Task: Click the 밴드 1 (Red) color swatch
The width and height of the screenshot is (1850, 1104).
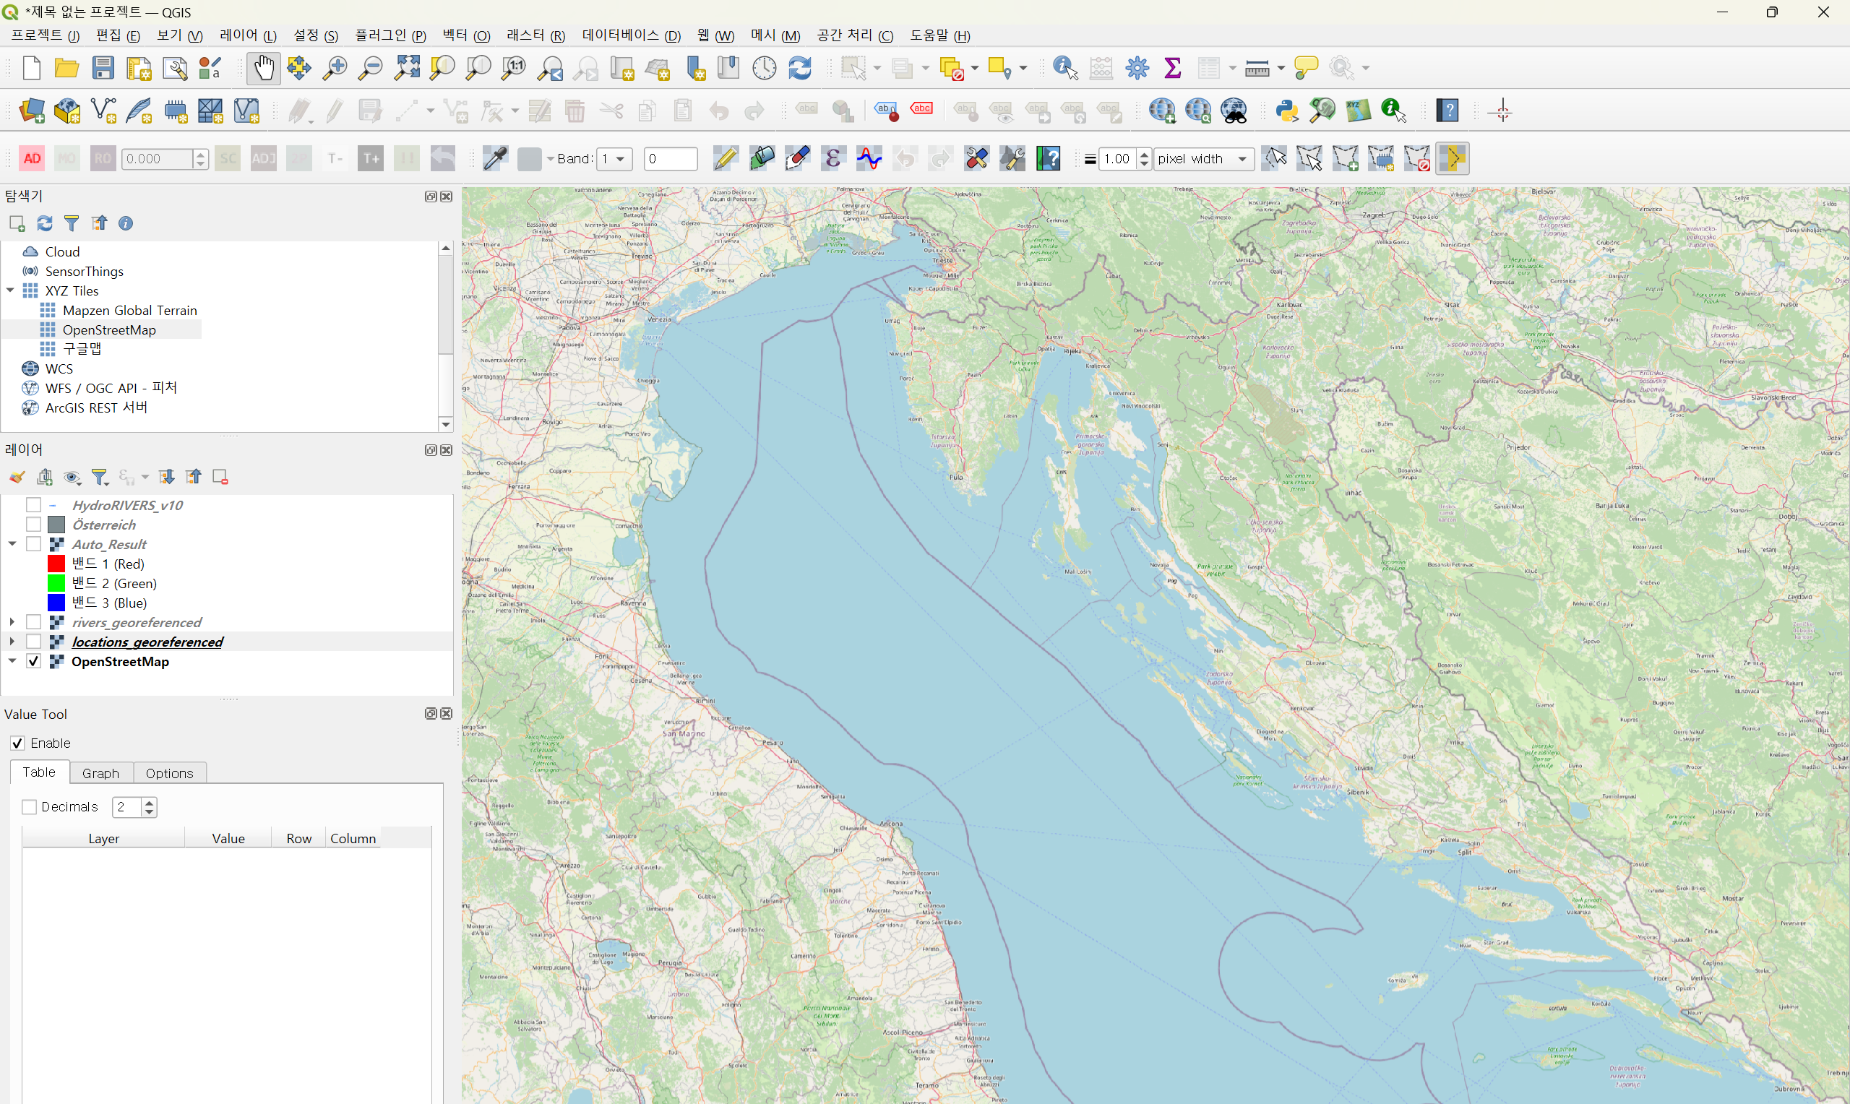Action: click(x=56, y=564)
